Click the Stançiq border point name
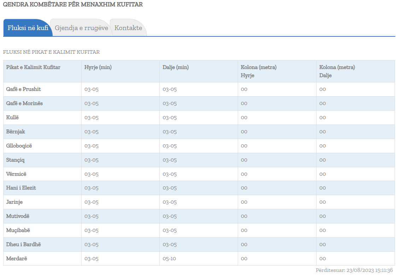 click(x=15, y=160)
